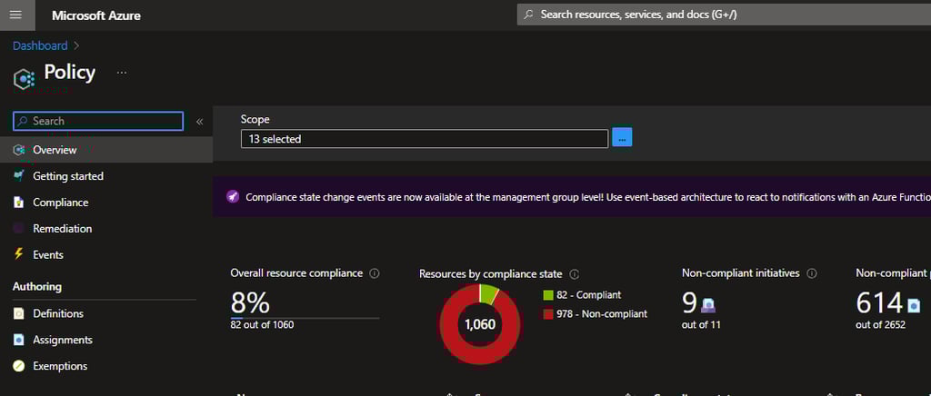Click the Compliance document icon
This screenshot has width=931, height=396.
click(19, 203)
